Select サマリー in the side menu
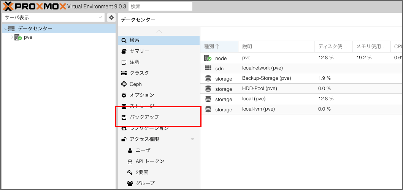Screen dimensions: 403x190 [139, 51]
